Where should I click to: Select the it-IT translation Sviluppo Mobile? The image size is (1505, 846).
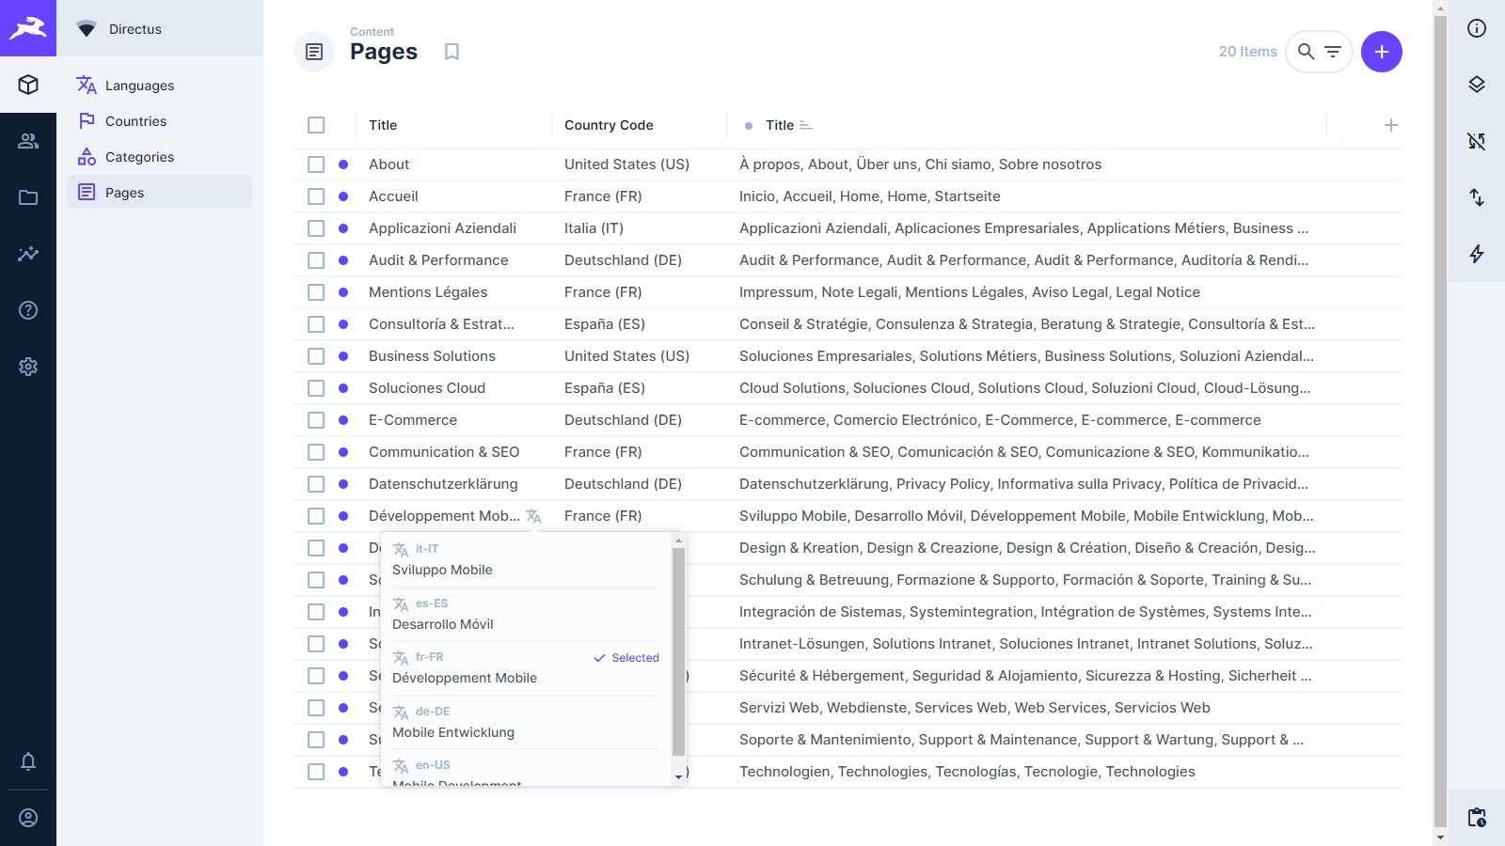[x=526, y=560]
